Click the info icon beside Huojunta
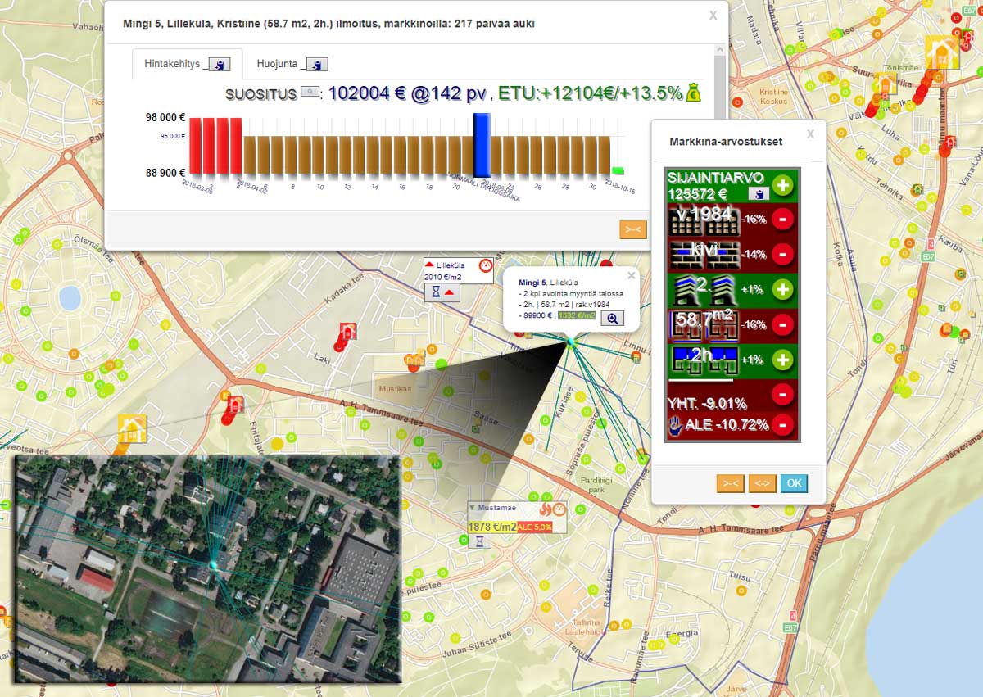Image resolution: width=983 pixels, height=697 pixels. click(x=318, y=65)
